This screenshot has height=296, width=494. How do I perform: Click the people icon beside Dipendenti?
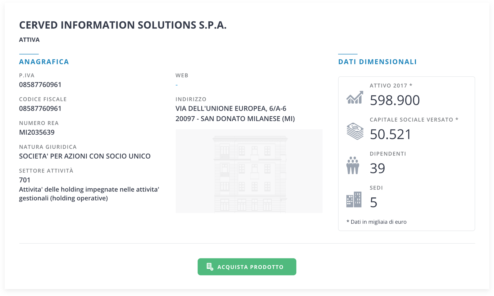click(x=353, y=165)
